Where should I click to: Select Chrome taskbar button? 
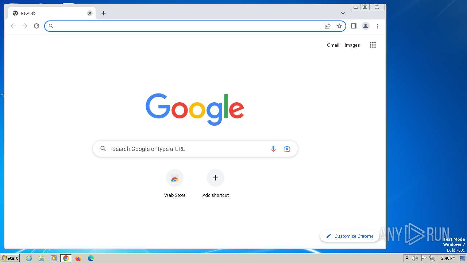[66, 258]
